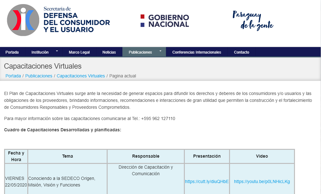The height and width of the screenshot is (194, 321).
Task: Click the Paraguay de la gente logo
Action: coord(253,20)
